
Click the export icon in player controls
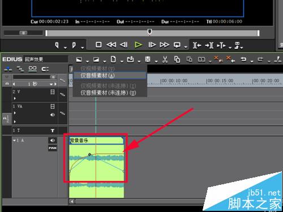[237, 45]
